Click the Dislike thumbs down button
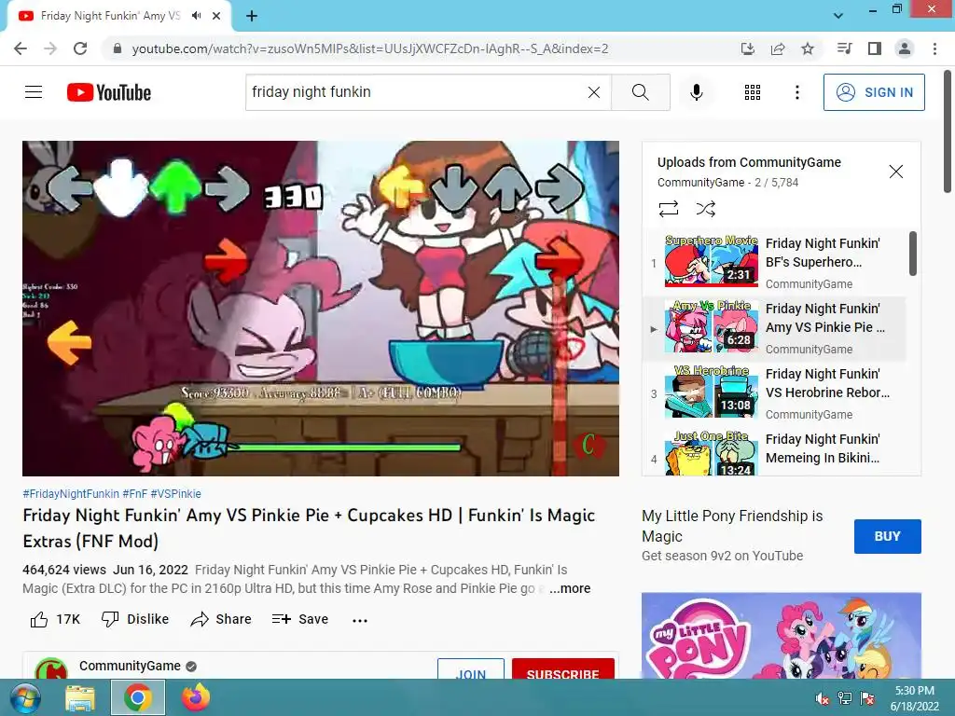 pos(134,619)
